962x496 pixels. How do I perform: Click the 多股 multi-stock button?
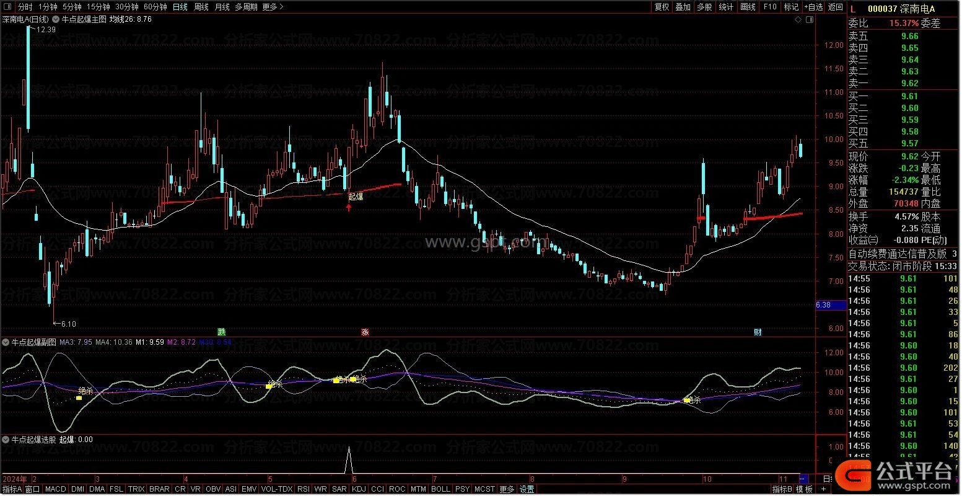tap(704, 7)
